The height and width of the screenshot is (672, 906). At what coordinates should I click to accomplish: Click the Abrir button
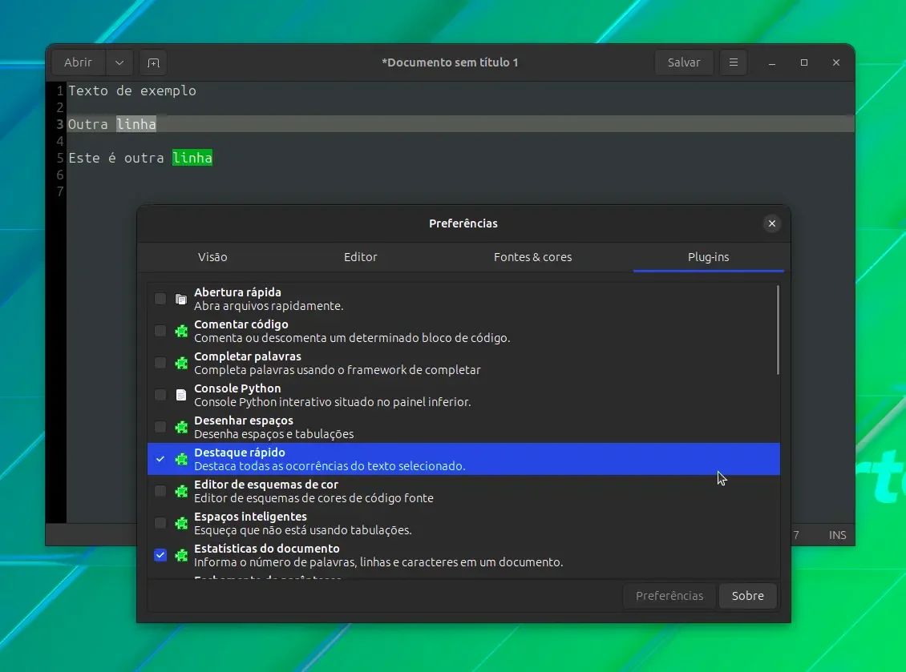tap(78, 62)
